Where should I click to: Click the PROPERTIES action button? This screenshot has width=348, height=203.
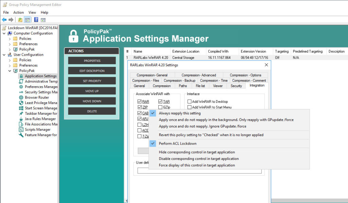(92, 61)
